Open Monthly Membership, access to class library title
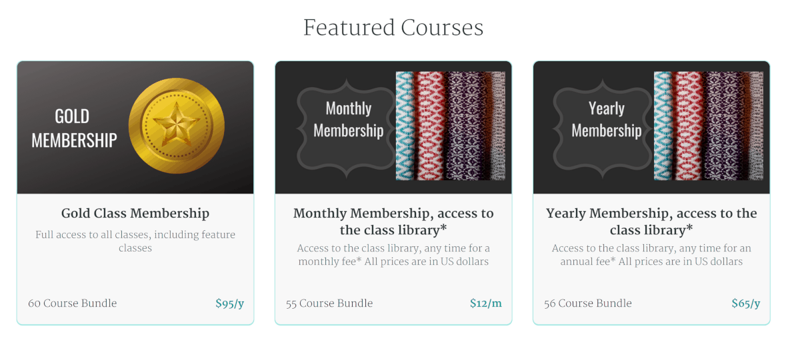The width and height of the screenshot is (800, 340). pos(393,222)
